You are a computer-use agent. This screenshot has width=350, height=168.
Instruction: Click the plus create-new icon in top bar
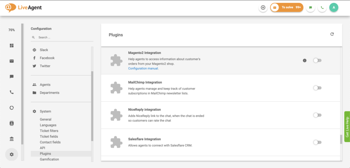coord(263,8)
